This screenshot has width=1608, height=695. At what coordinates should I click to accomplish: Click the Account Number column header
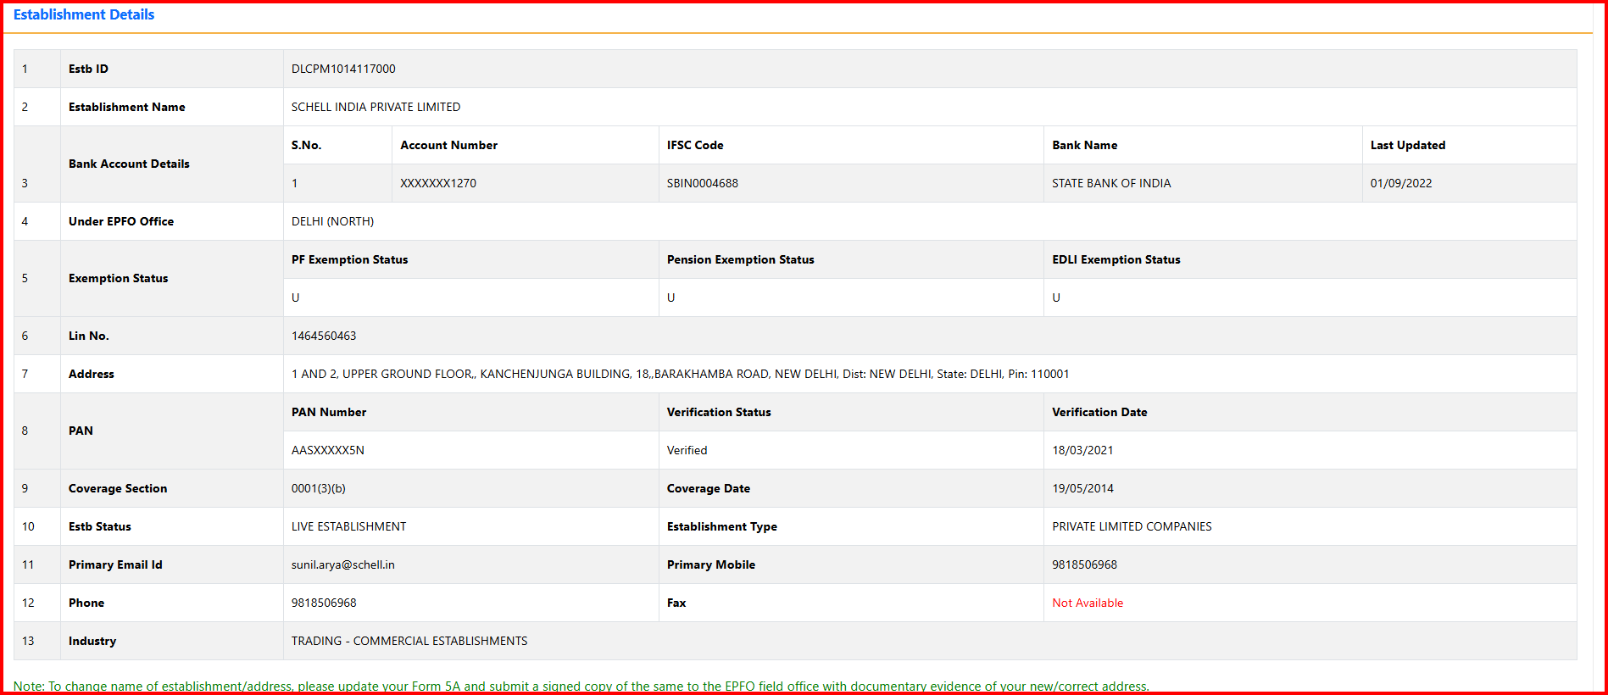(x=448, y=145)
